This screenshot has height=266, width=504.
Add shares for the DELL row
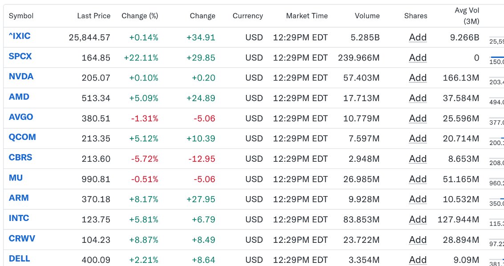(x=418, y=260)
